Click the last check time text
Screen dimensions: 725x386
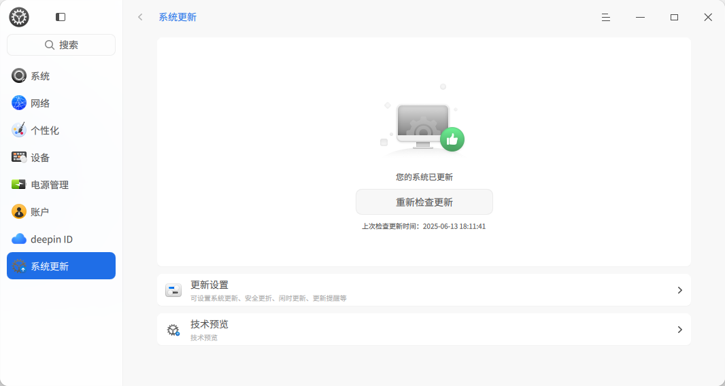tap(424, 226)
